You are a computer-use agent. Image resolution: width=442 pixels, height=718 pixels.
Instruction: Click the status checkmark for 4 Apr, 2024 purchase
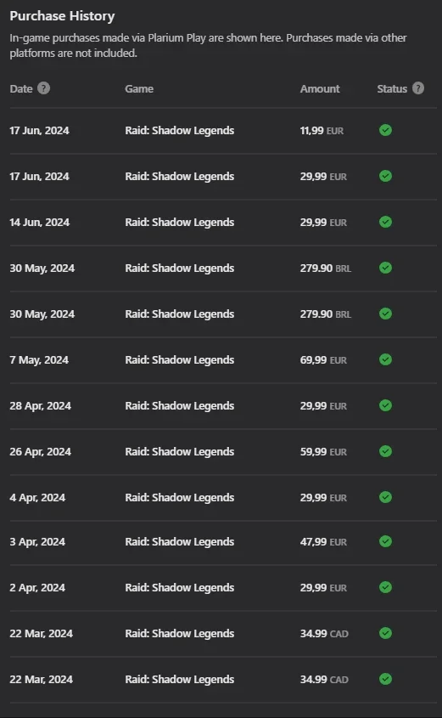click(x=386, y=497)
